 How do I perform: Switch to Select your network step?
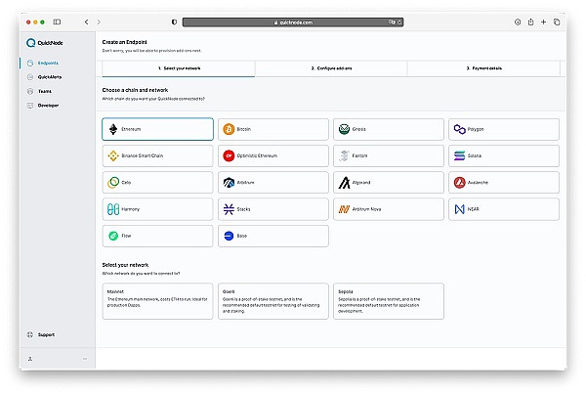coord(179,68)
